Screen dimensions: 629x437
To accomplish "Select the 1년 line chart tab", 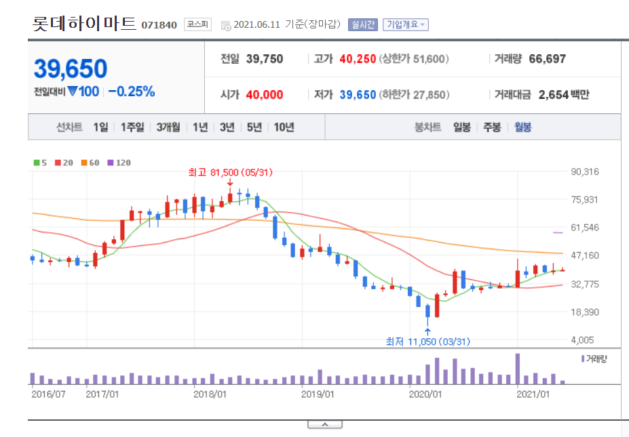I will point(200,127).
